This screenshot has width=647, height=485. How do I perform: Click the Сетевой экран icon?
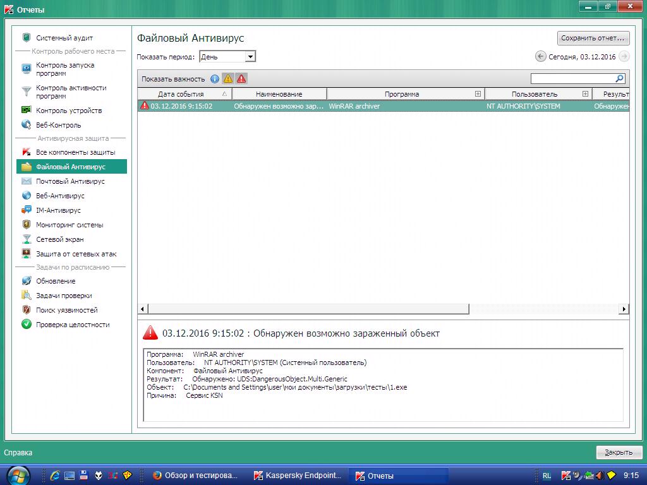point(27,239)
